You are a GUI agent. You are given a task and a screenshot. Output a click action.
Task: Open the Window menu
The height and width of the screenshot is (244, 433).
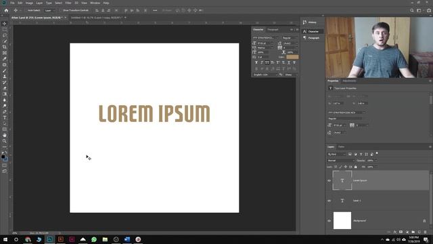95,3
